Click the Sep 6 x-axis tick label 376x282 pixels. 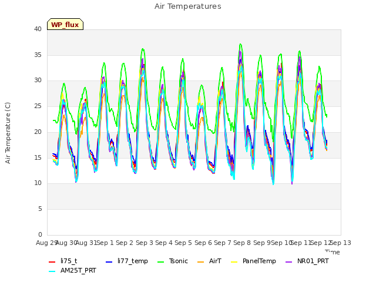pos(203,243)
